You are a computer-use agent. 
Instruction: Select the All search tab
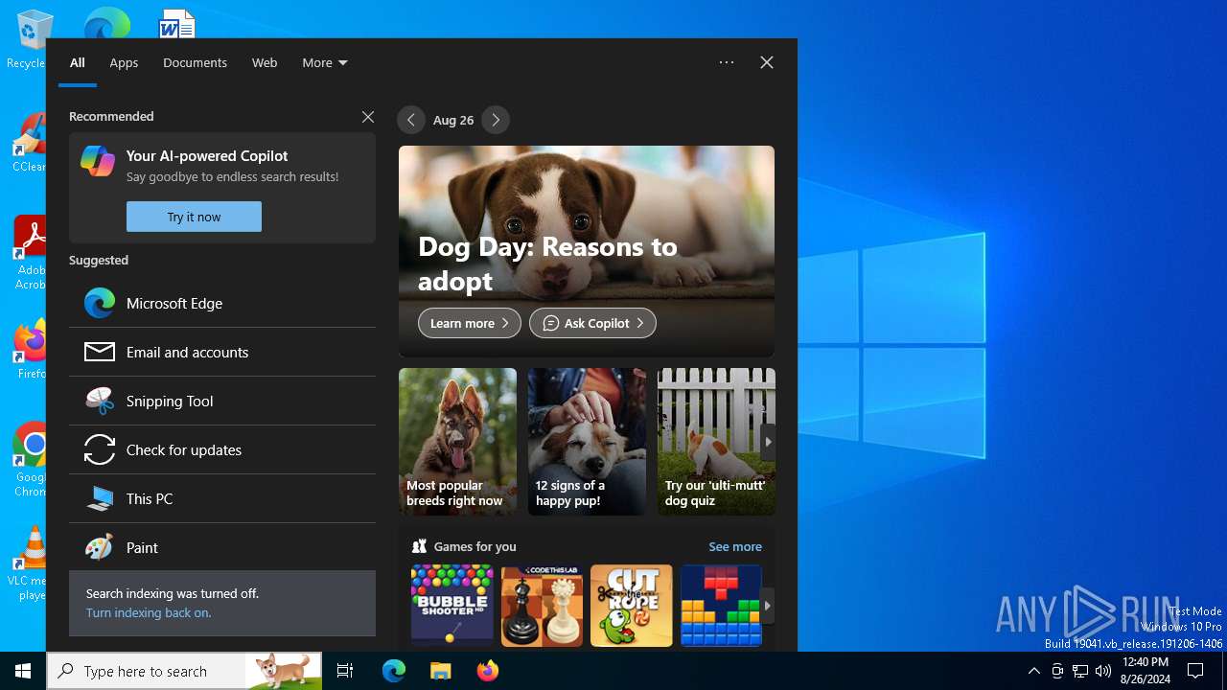(x=78, y=62)
